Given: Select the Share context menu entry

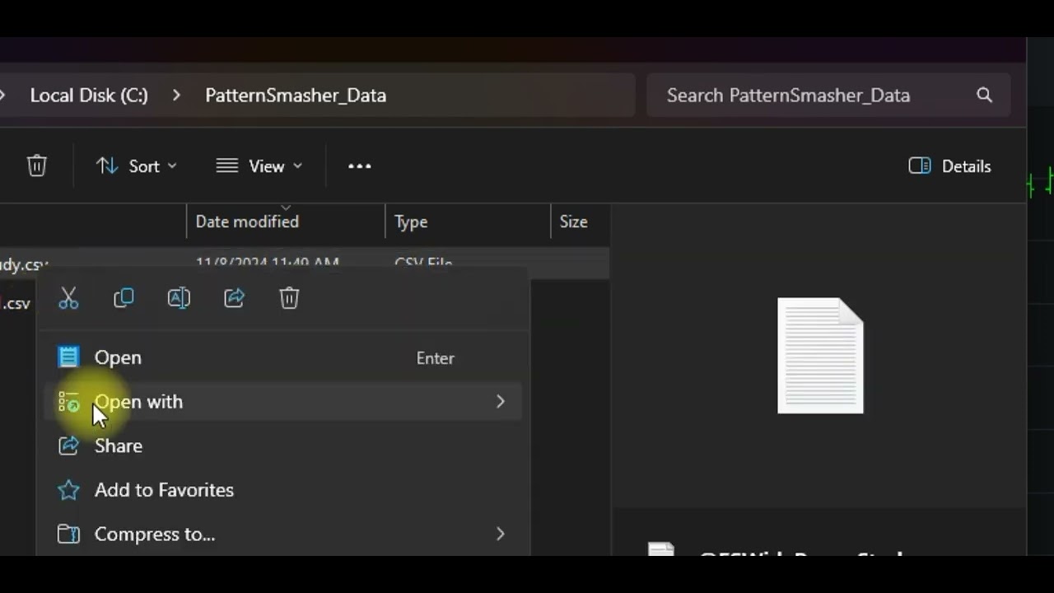Looking at the screenshot, I should point(282,446).
